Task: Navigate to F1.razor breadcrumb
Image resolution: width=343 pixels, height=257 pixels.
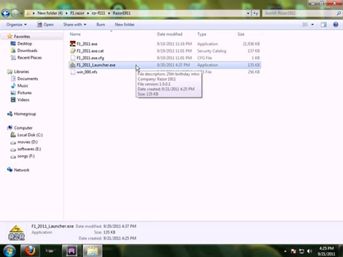Action: point(77,13)
